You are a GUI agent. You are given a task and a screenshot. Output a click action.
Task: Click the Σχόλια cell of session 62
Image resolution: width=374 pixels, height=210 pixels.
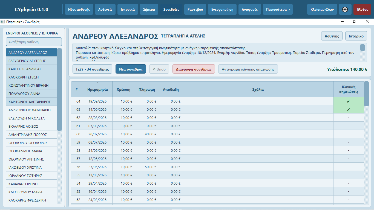258,118
